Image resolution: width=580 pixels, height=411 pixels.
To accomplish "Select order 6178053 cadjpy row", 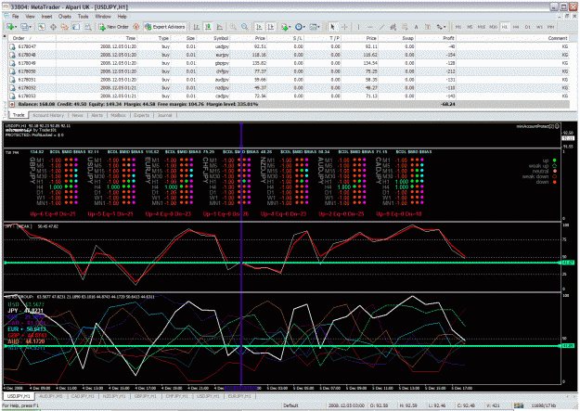I will coord(289,96).
